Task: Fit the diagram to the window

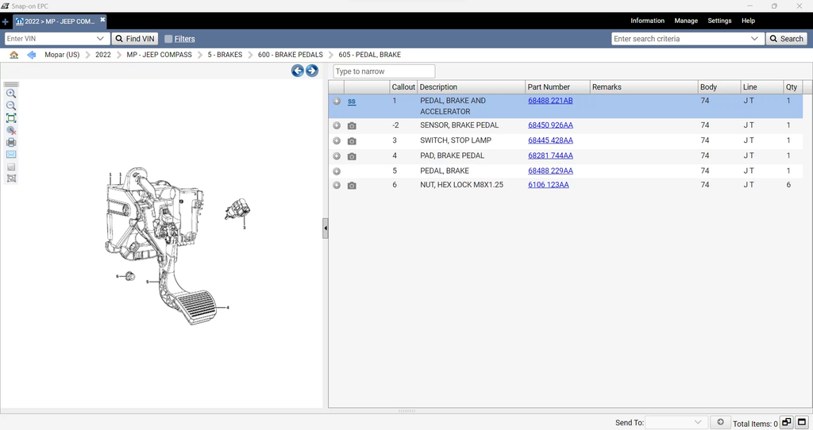Action: [11, 118]
